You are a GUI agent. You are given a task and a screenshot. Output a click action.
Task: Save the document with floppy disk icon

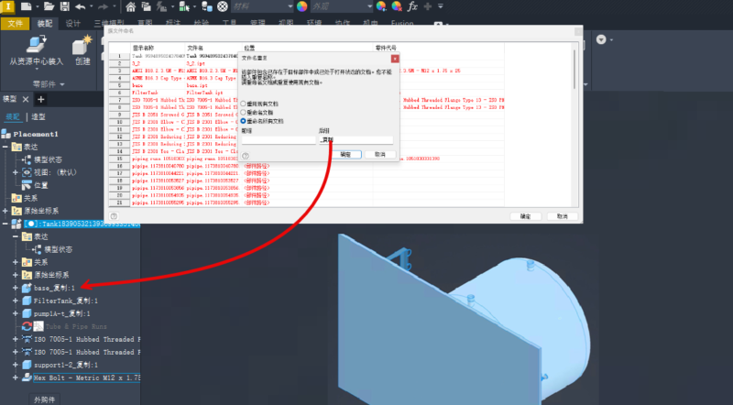pyautogui.click(x=64, y=6)
